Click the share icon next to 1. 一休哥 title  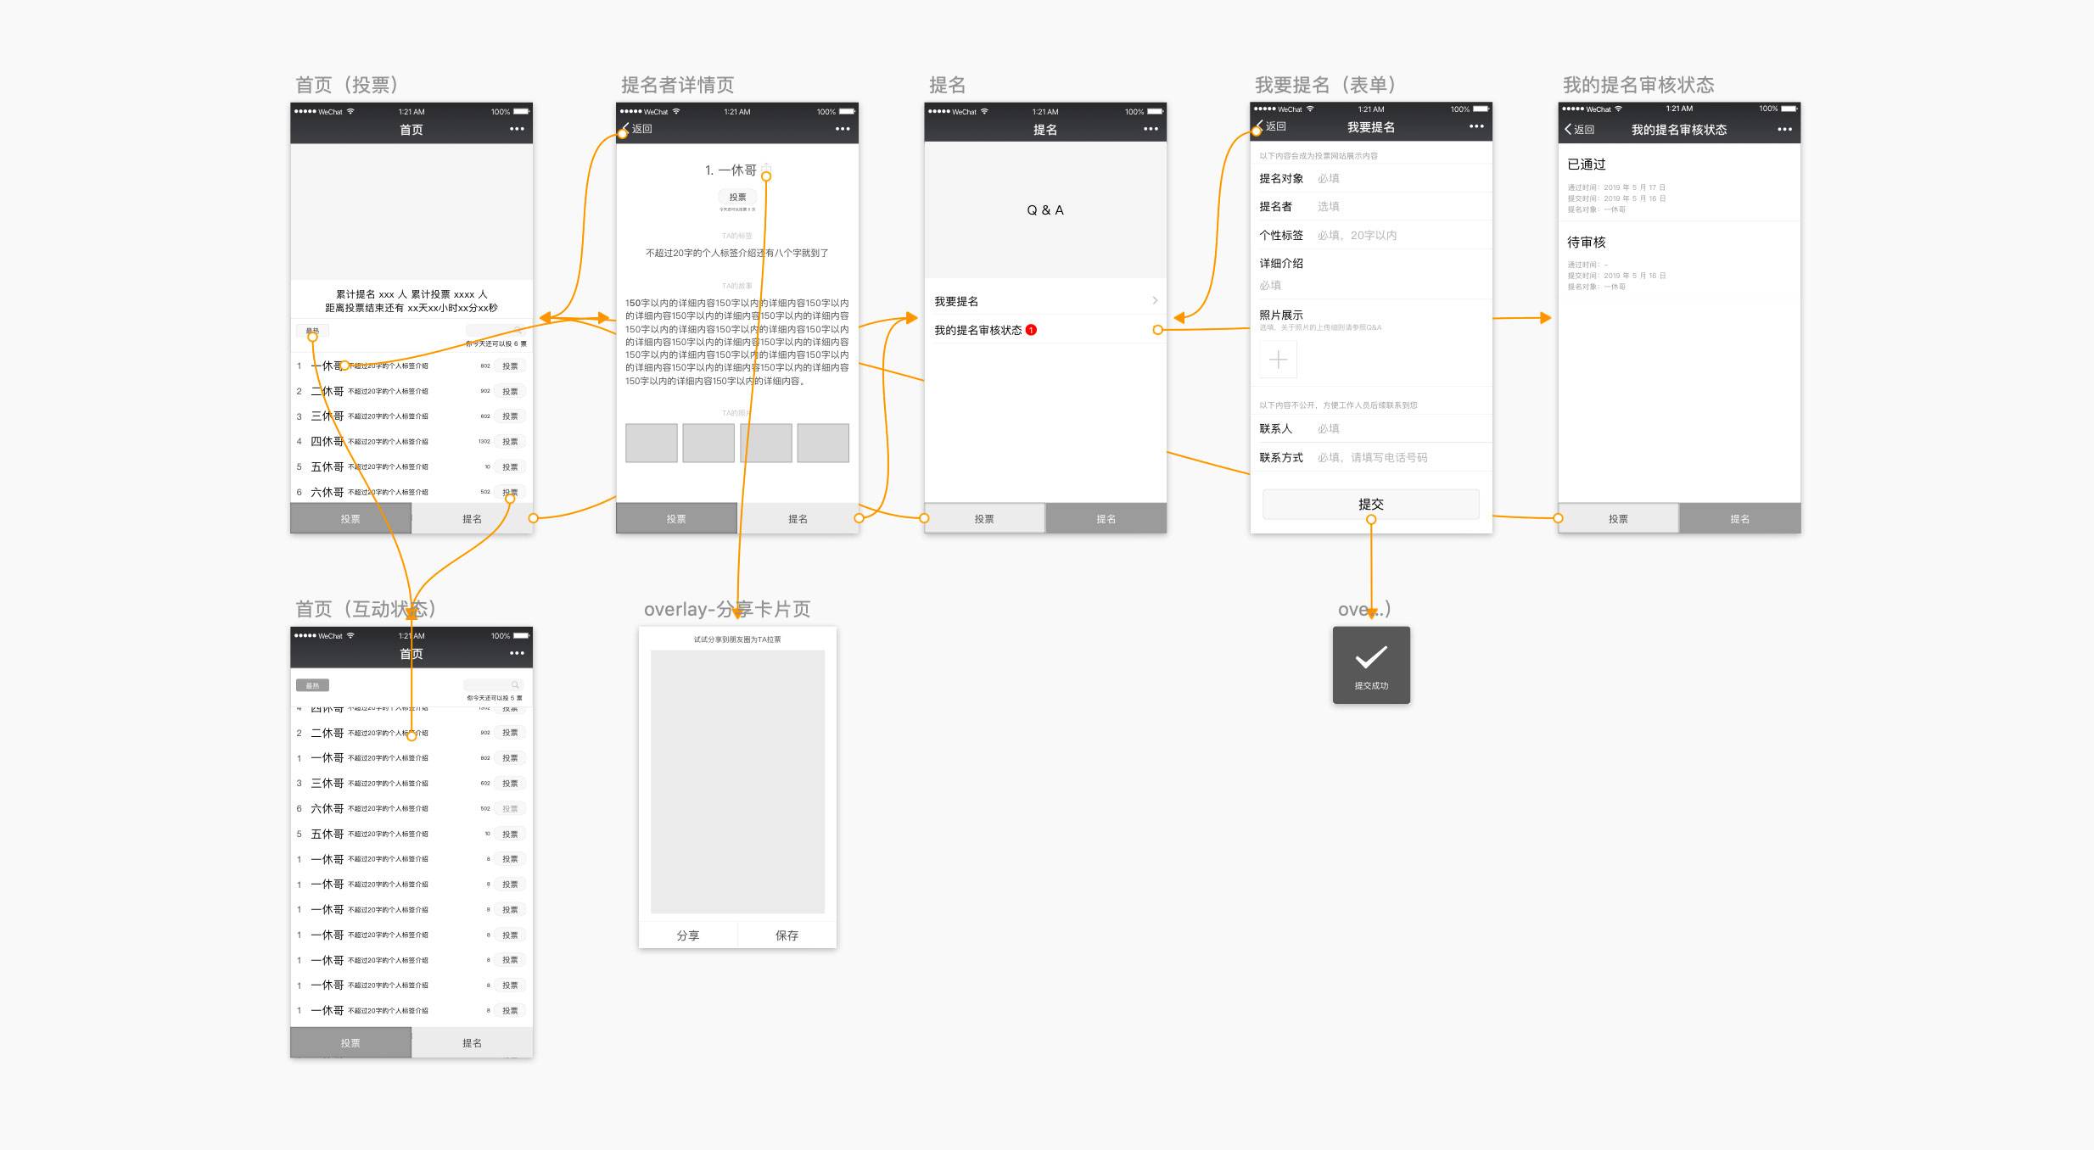(x=765, y=168)
